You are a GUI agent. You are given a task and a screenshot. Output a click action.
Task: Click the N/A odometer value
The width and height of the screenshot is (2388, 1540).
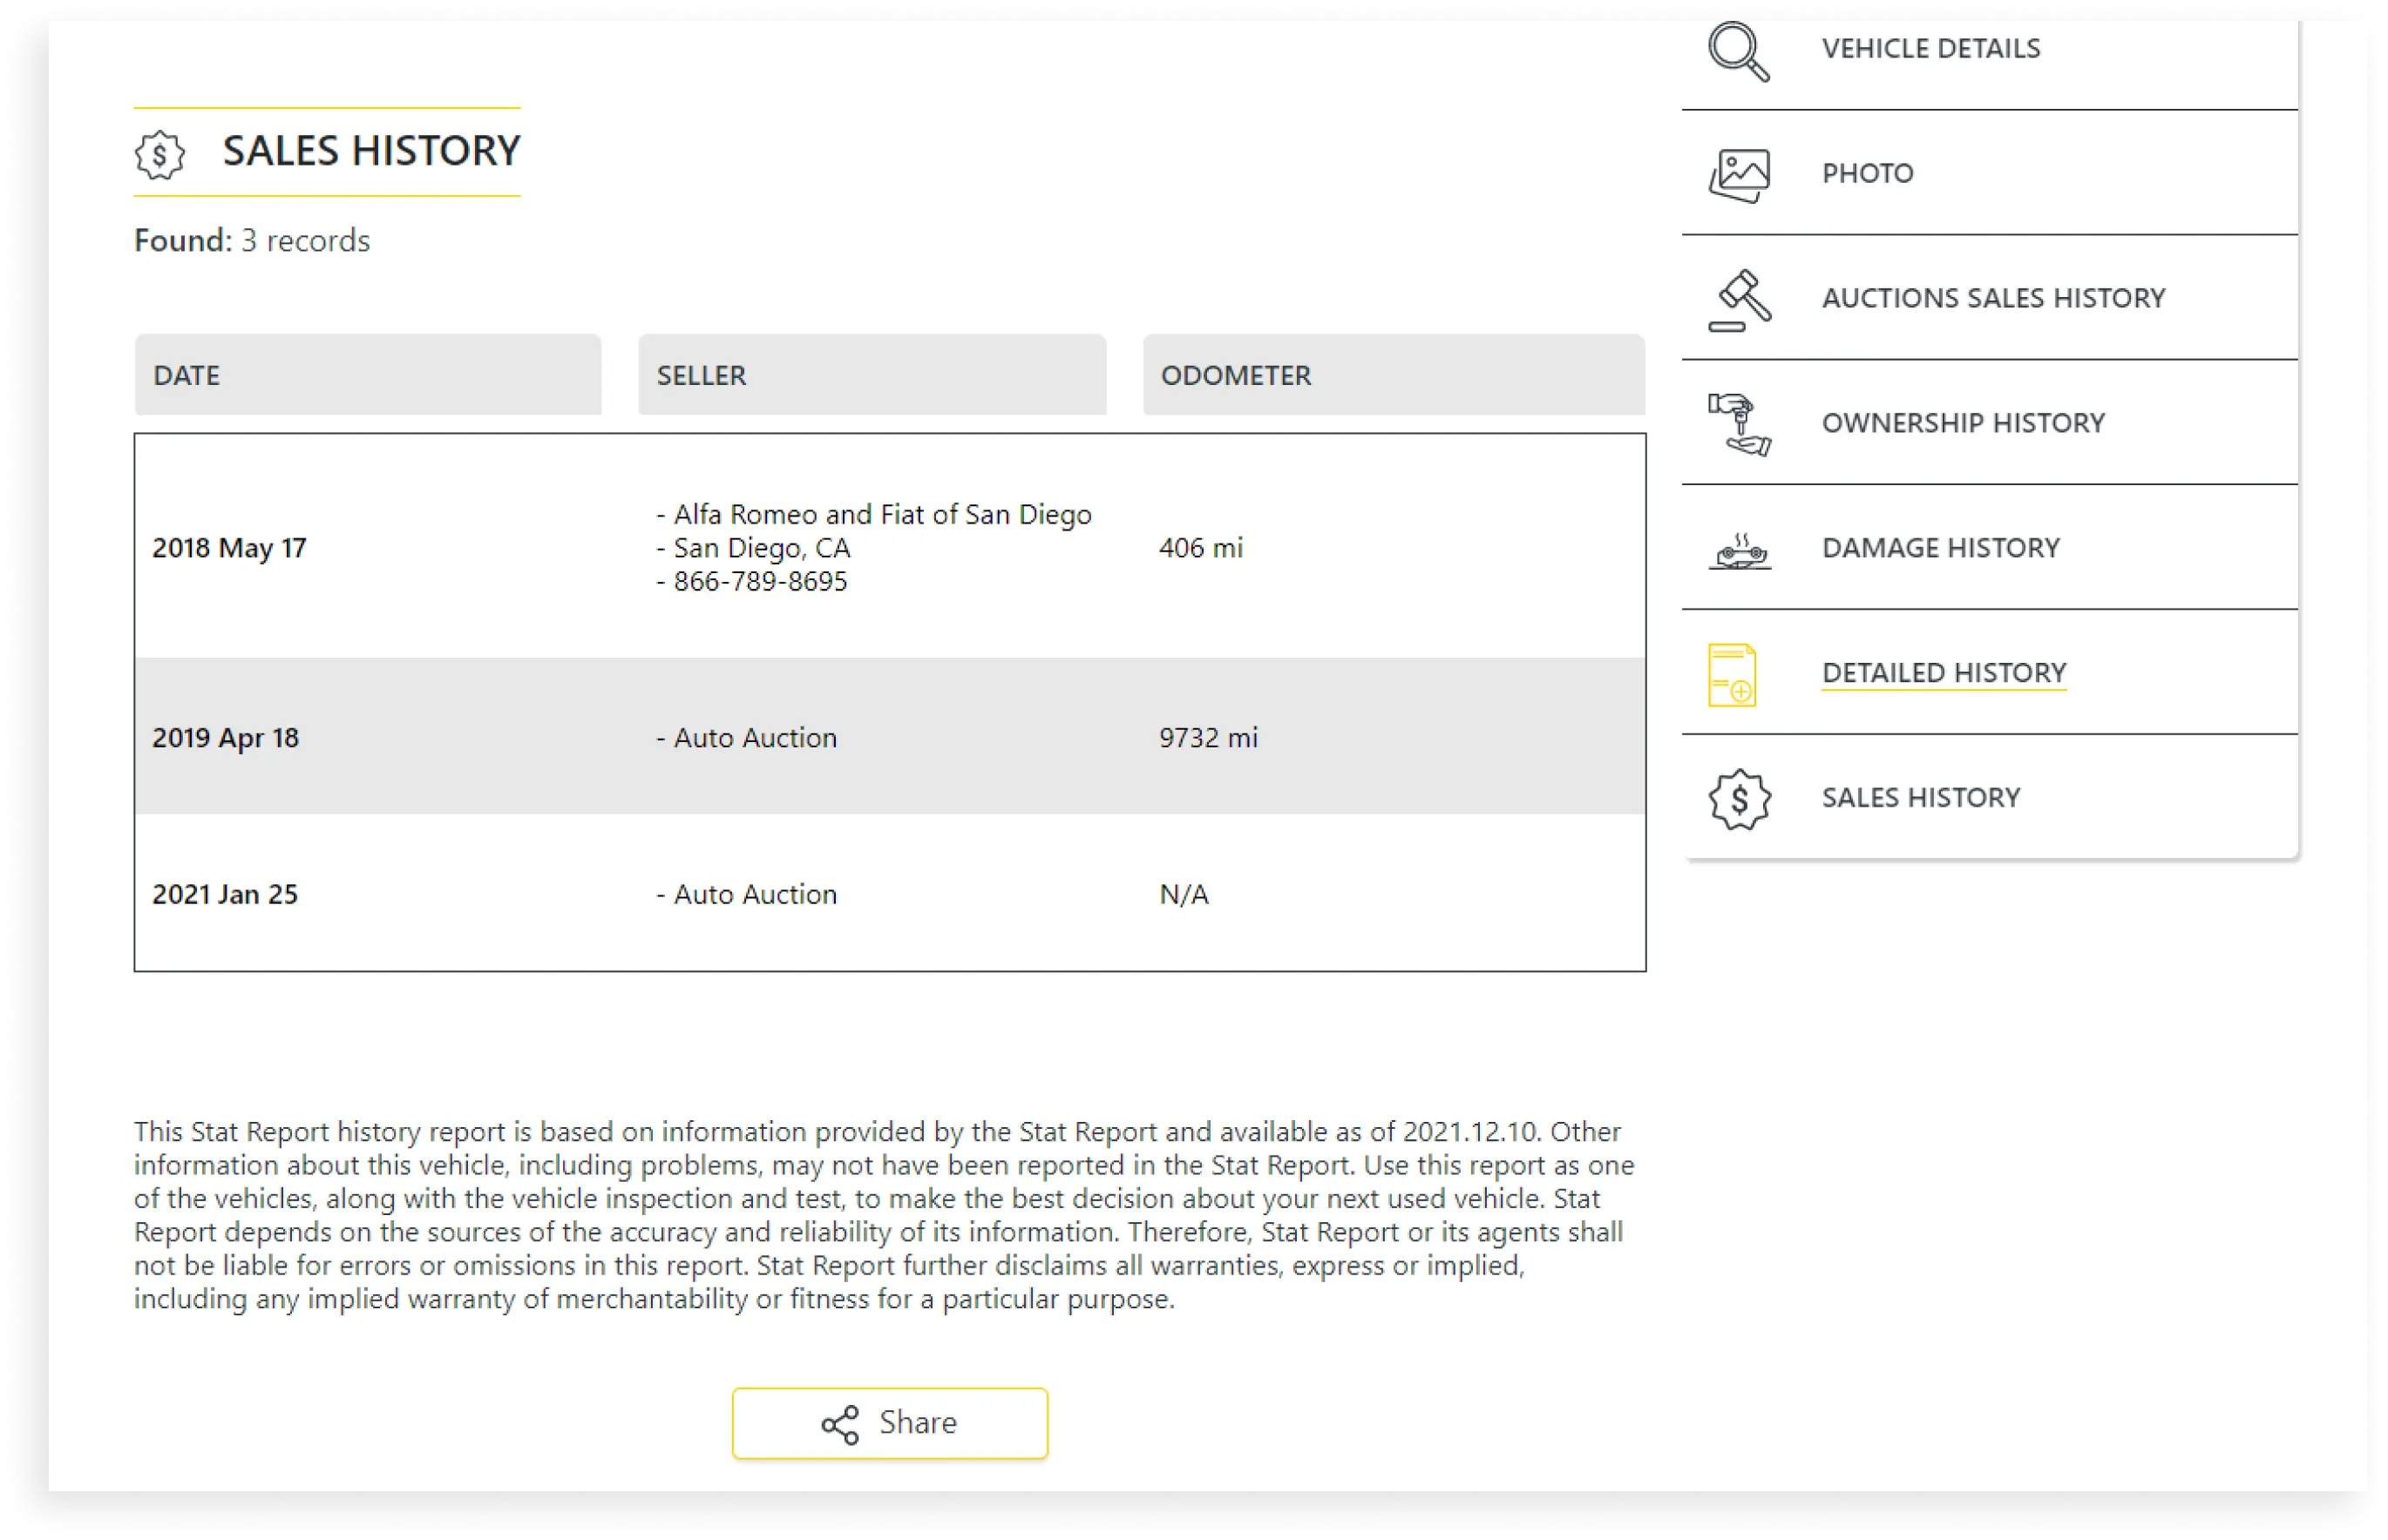tap(1184, 894)
